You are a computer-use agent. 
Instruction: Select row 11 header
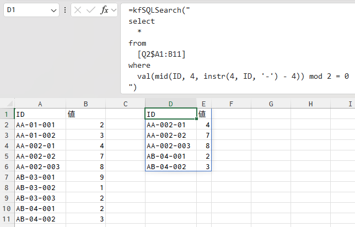tap(7, 219)
